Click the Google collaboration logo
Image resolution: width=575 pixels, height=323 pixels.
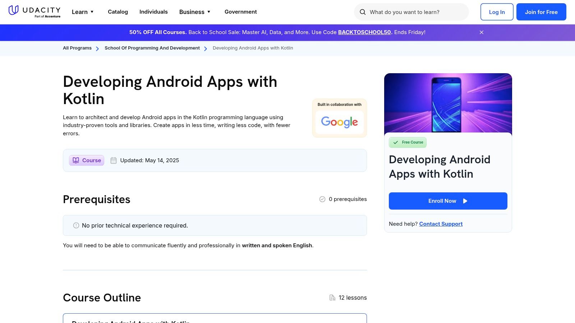[x=340, y=122]
